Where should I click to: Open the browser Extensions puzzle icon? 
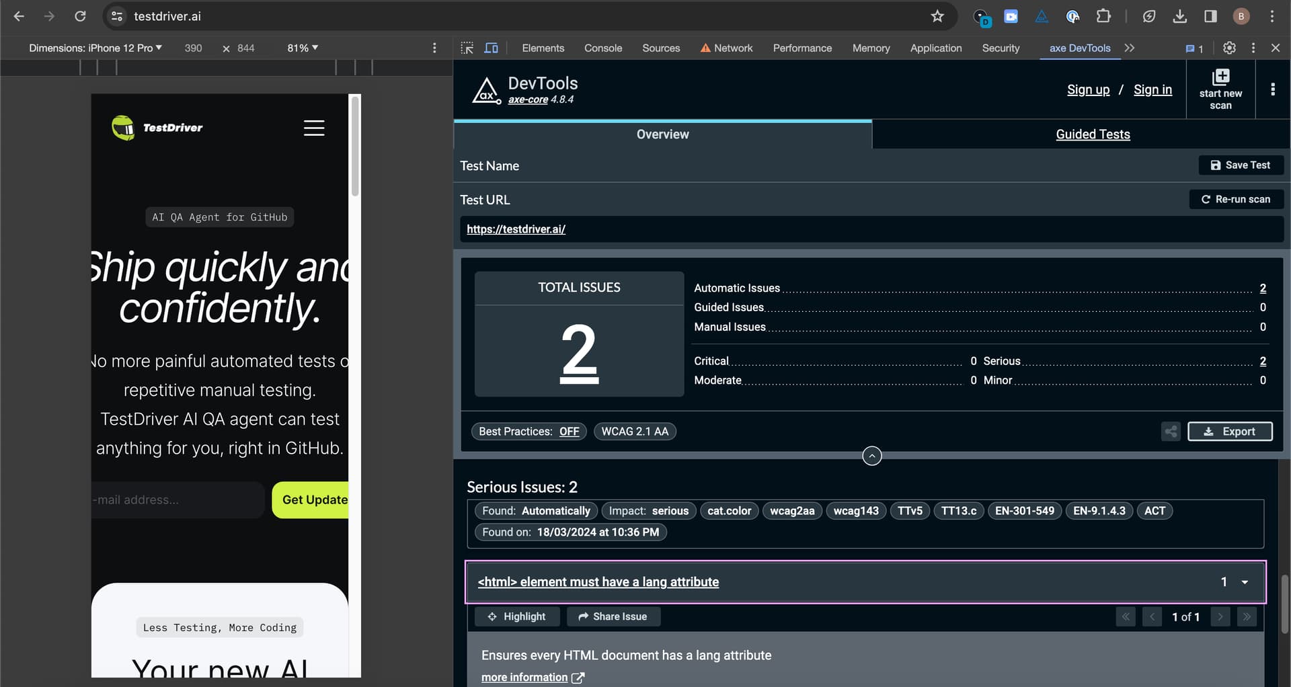(x=1103, y=16)
